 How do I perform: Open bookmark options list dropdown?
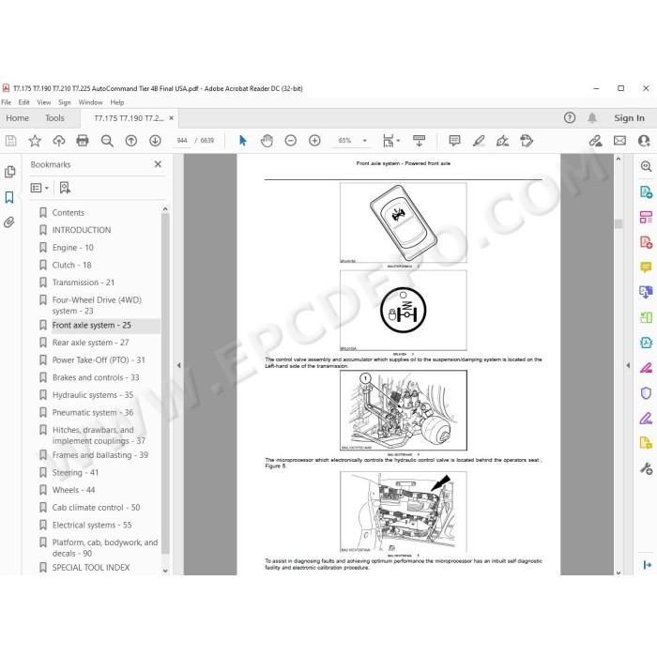click(39, 188)
